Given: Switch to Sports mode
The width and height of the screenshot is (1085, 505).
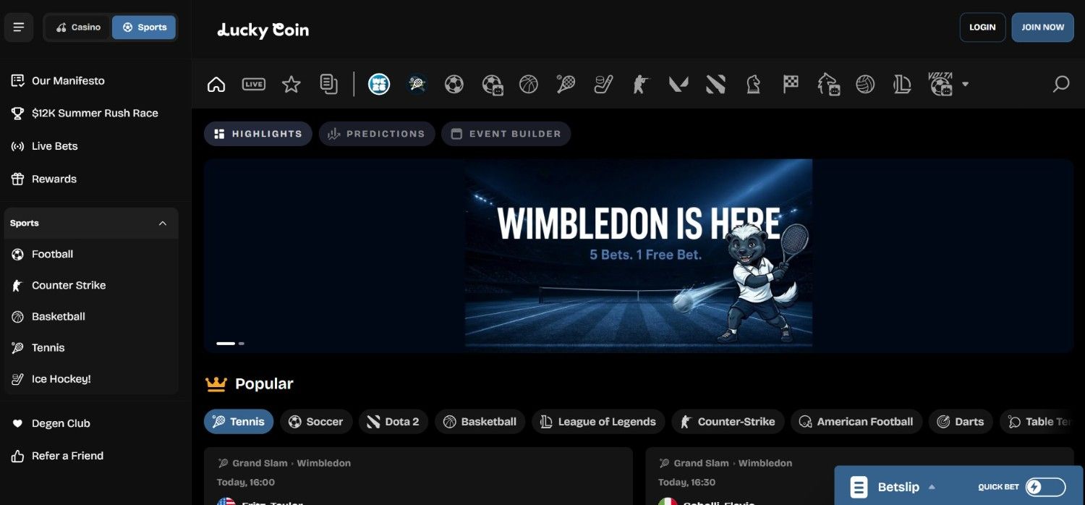Looking at the screenshot, I should coord(144,27).
